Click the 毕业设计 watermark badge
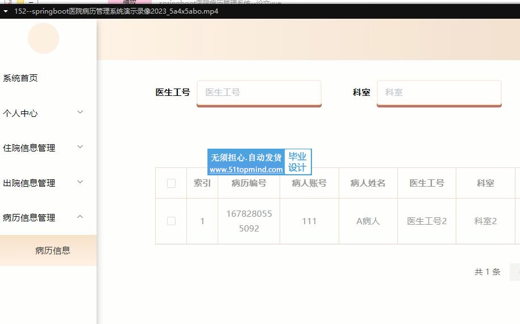 click(x=297, y=162)
